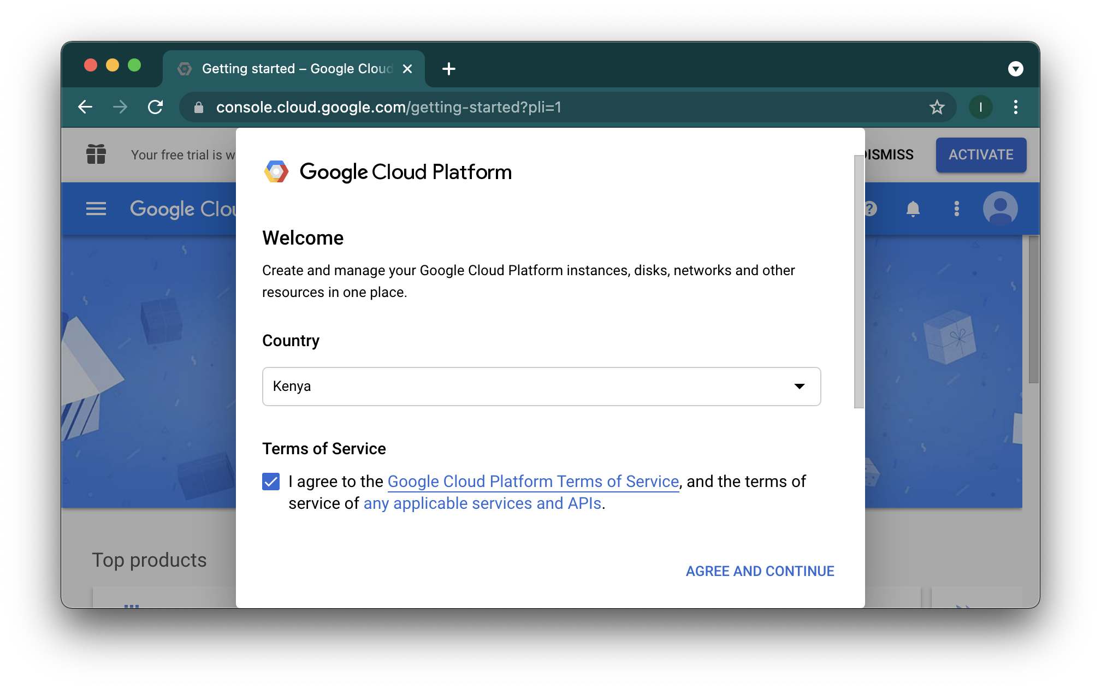1101x689 pixels.
Task: Uncheck the Terms of Service agreement checkbox
Action: [x=271, y=482]
